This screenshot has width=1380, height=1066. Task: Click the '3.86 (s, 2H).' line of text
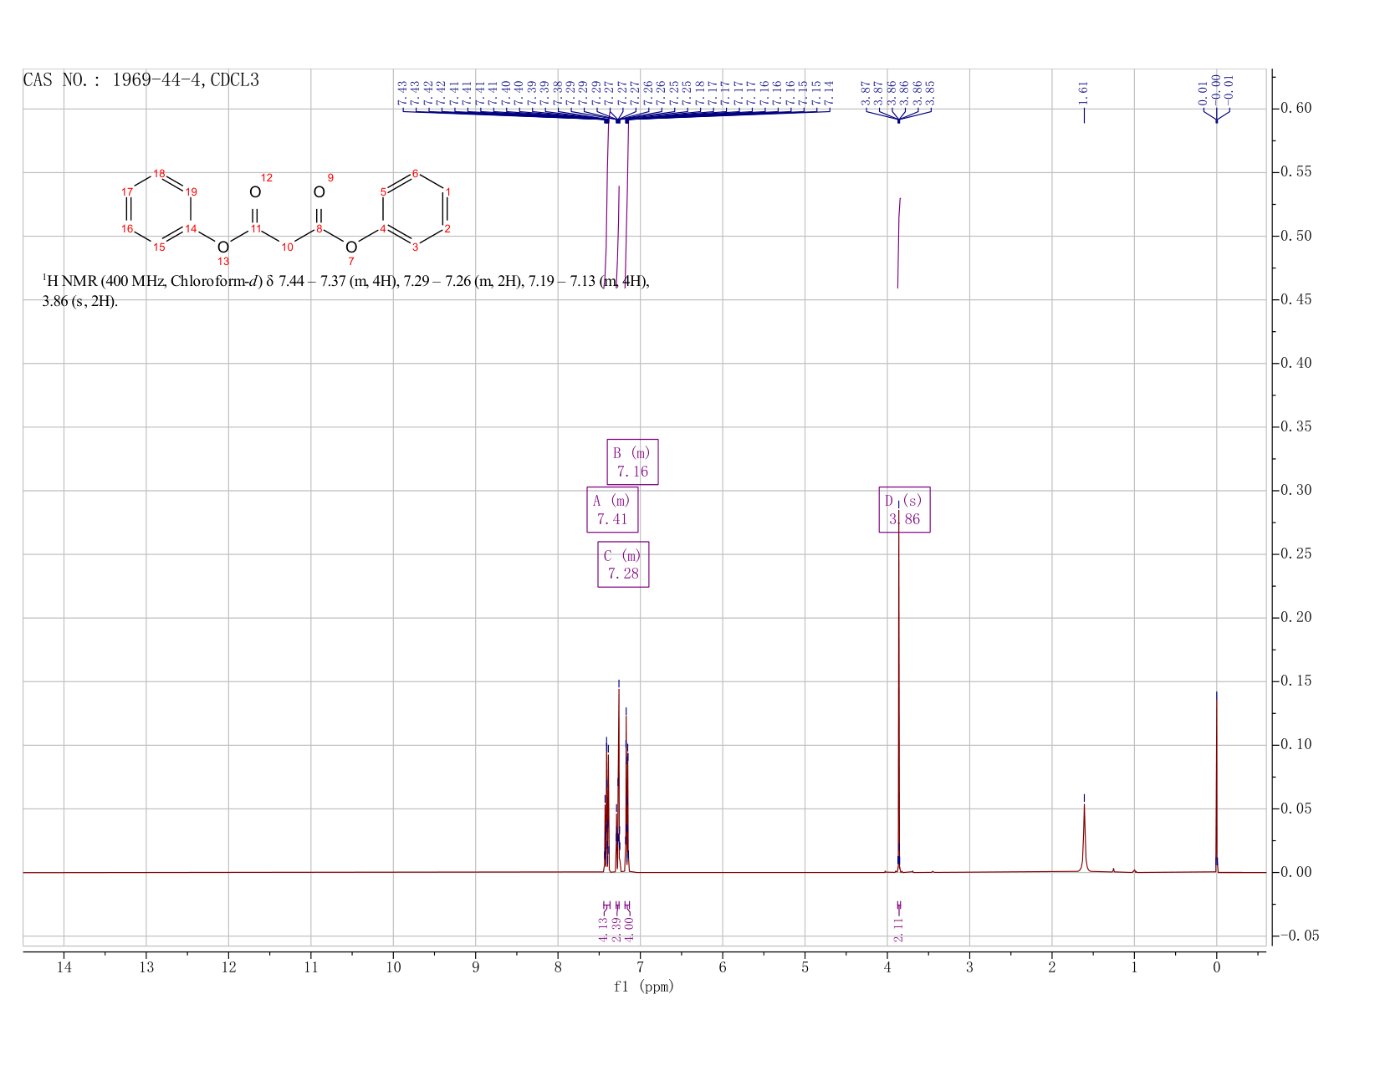click(80, 302)
